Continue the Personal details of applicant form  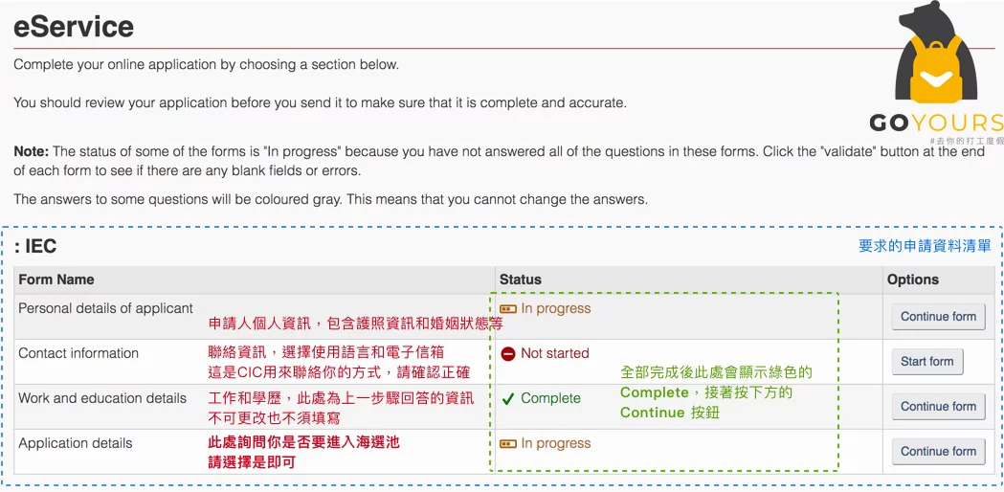pos(938,317)
